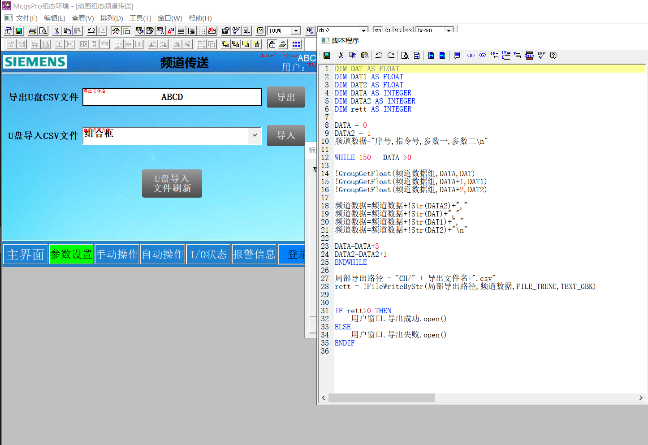Click the export filename field showing ABCD
The image size is (648, 445).
pos(172,97)
